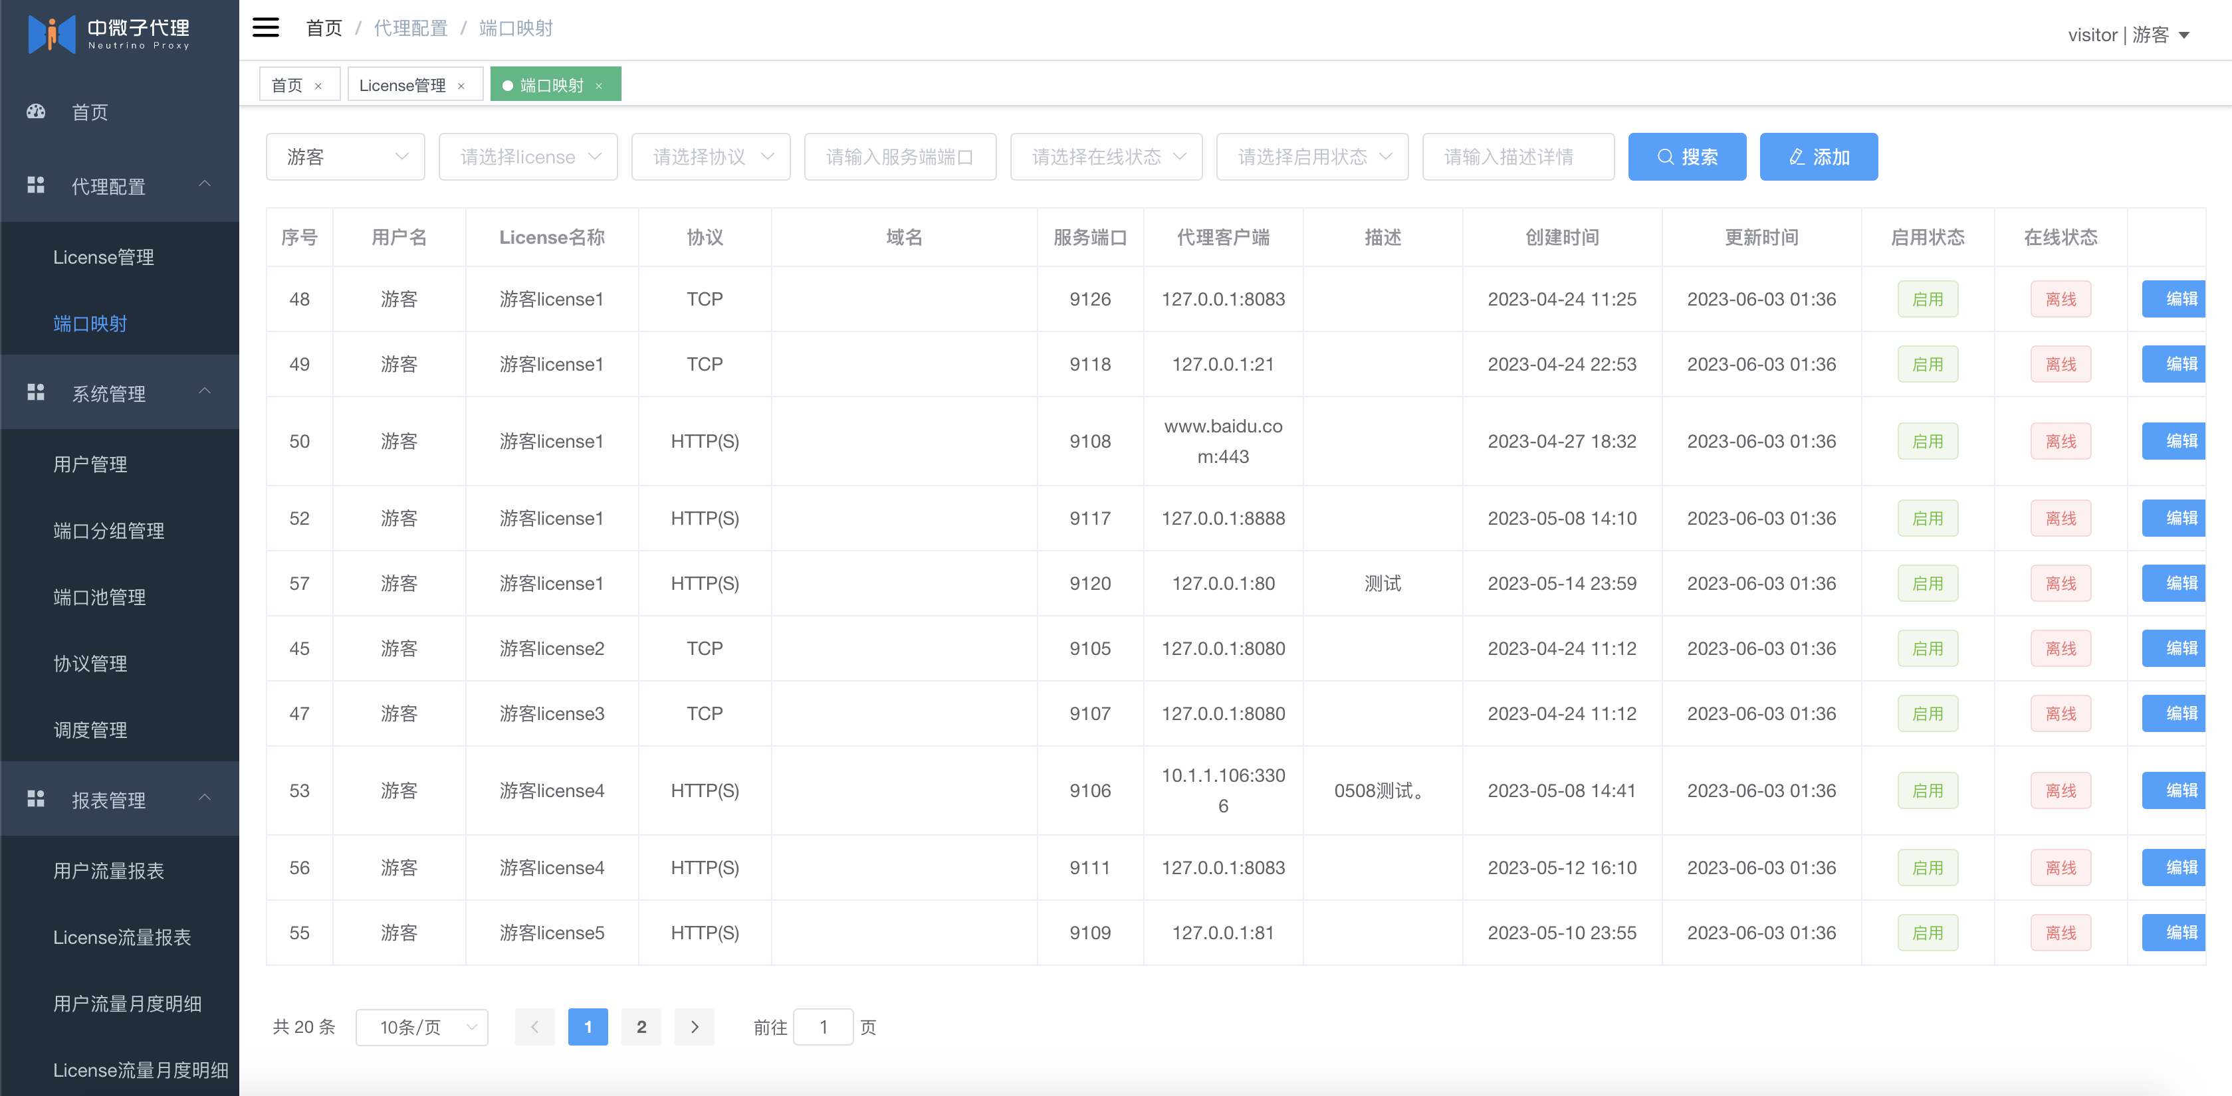Click the grid icon beside 代理配置
2232x1096 pixels.
pos(35,185)
